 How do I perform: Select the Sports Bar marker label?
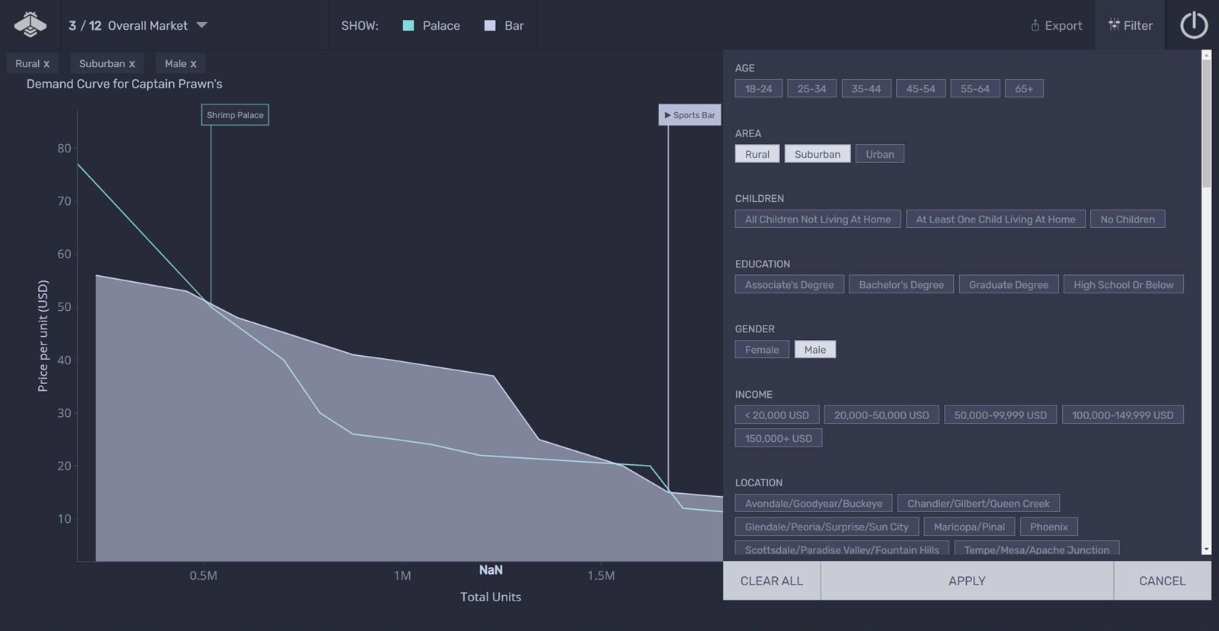click(689, 115)
